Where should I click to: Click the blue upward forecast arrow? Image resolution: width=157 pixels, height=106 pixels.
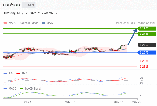(x=132, y=37)
